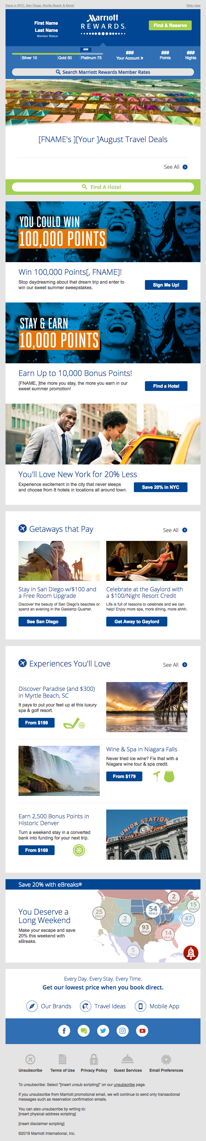This screenshot has height=1141, width=206.
Task: Click the YouTube play icon
Action: (x=142, y=1031)
